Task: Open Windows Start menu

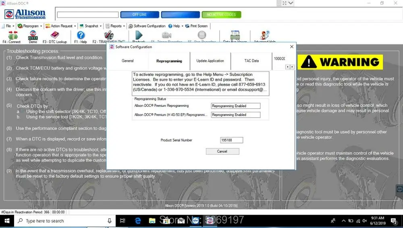Action: 7,221
